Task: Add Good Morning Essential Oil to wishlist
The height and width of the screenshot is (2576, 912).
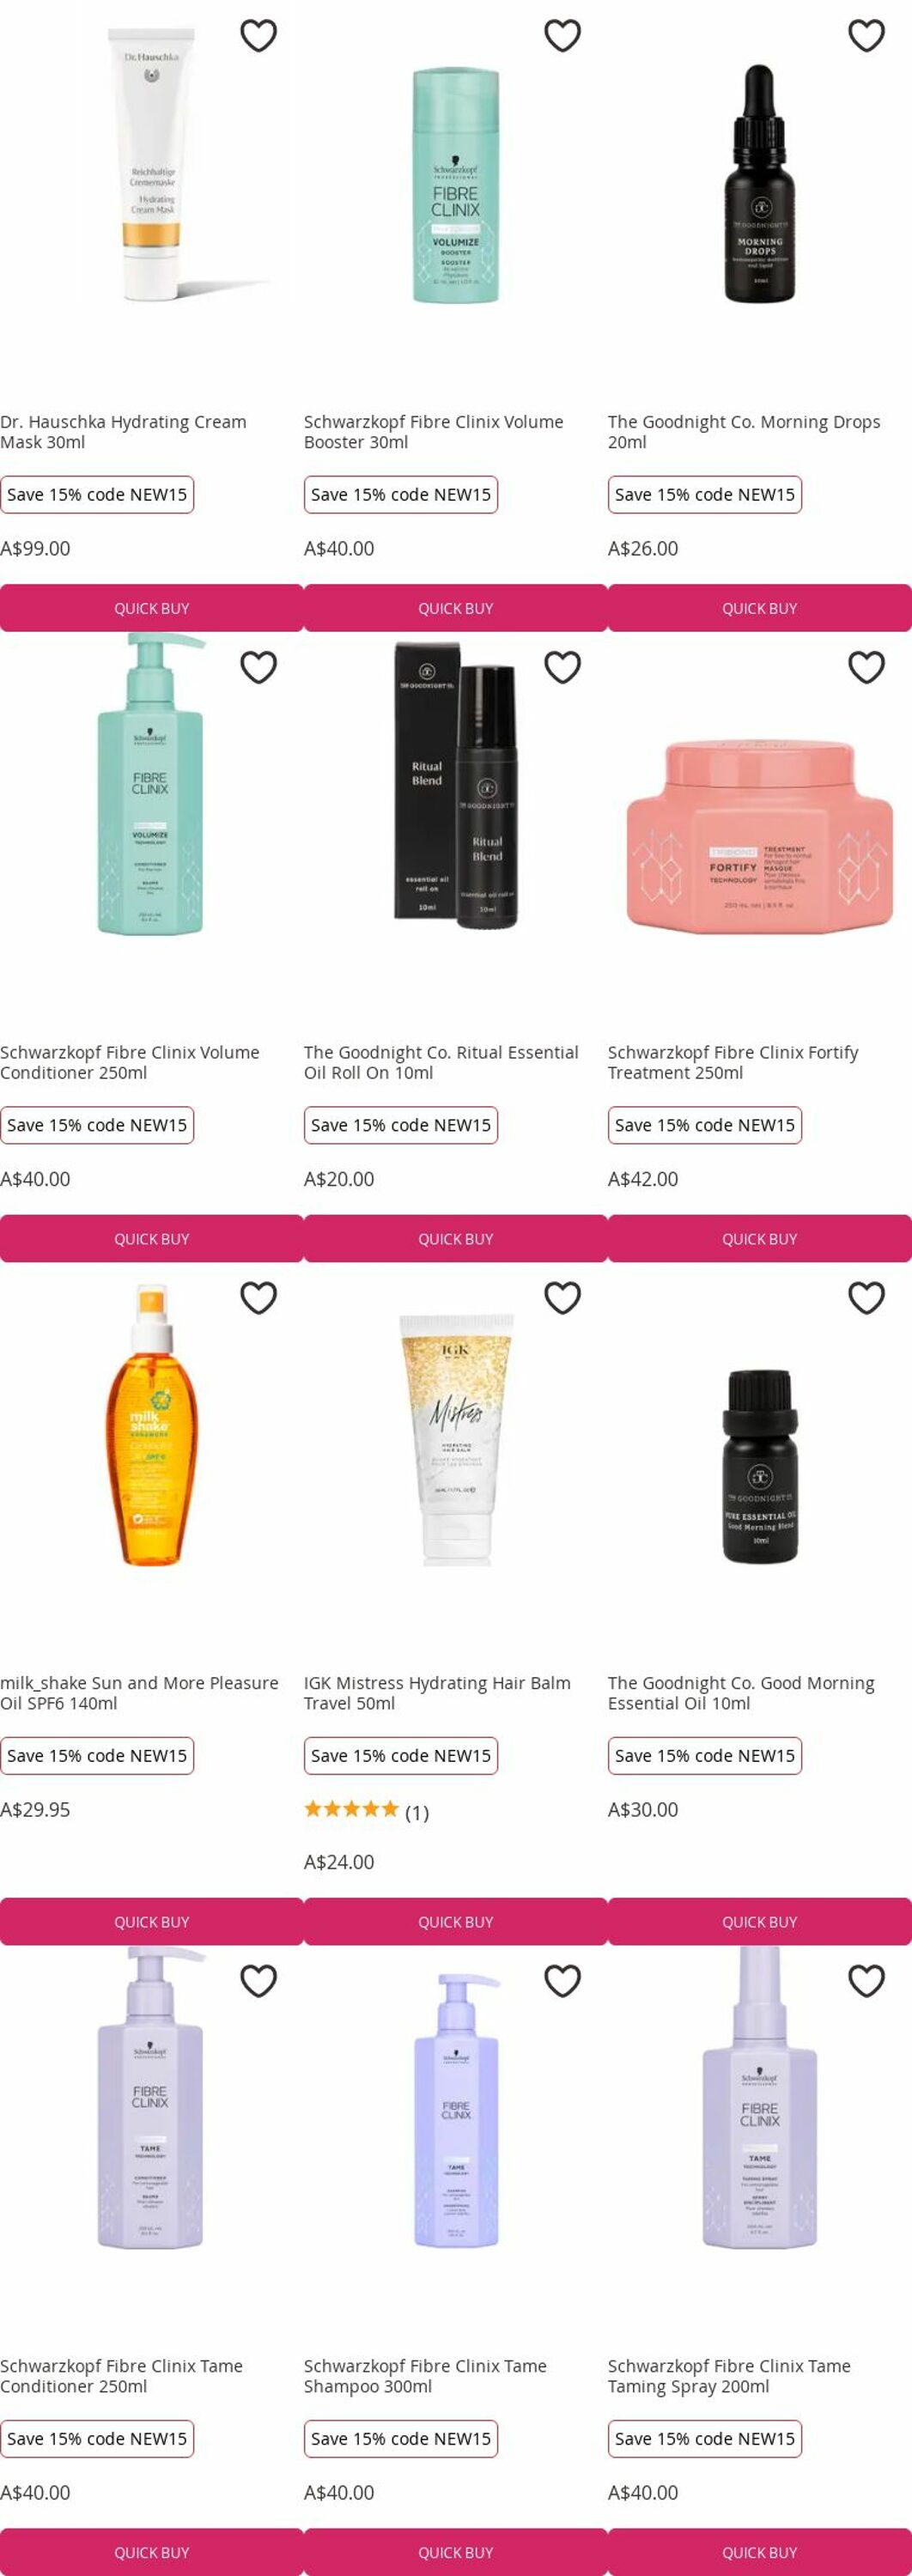Action: (x=866, y=1298)
